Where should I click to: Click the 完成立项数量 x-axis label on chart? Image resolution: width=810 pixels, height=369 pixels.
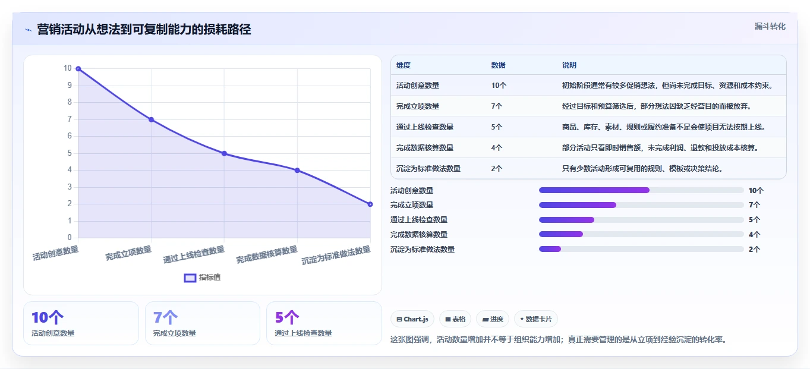click(x=128, y=254)
